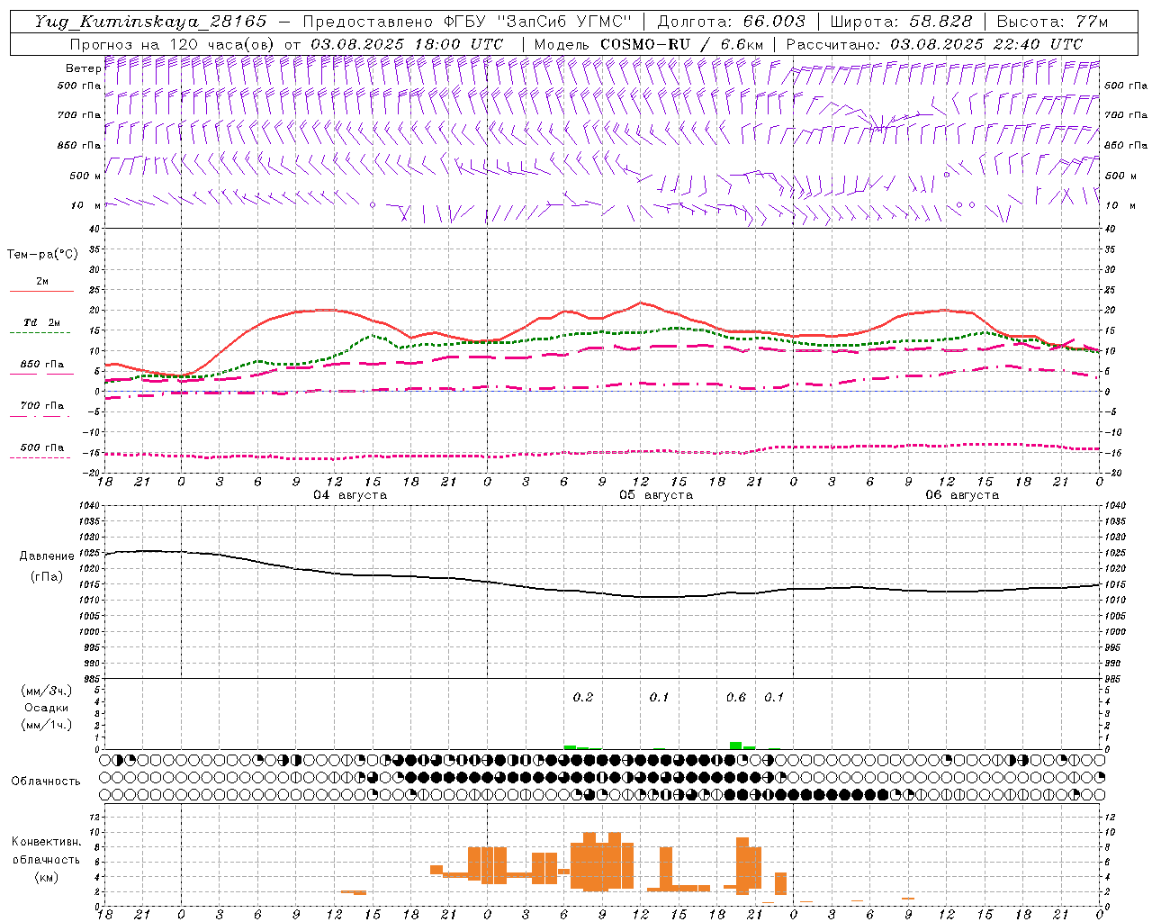The image size is (1152, 922).
Task: Click the (мм/1ч.) precipitation unit label
Action: click(47, 725)
